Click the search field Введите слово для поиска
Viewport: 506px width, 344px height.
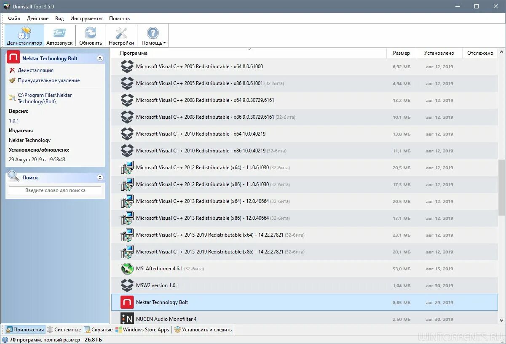(55, 190)
